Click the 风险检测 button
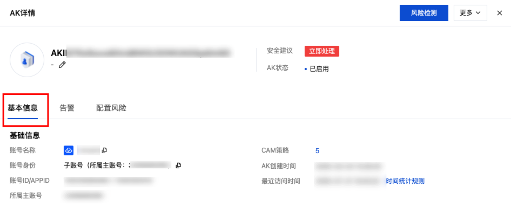This screenshot has width=511, height=220. click(x=423, y=13)
